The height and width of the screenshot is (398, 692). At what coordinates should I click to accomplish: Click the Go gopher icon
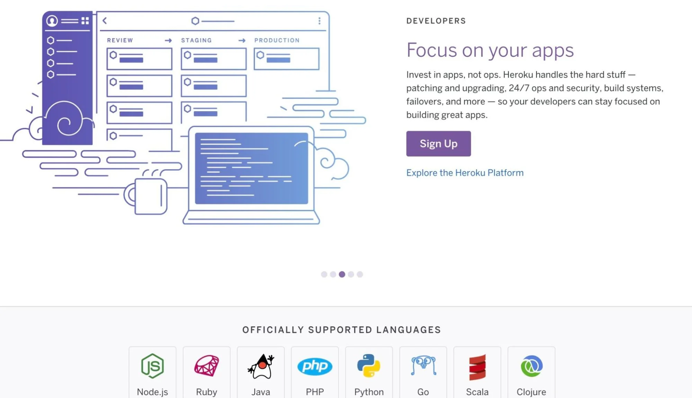(x=423, y=366)
